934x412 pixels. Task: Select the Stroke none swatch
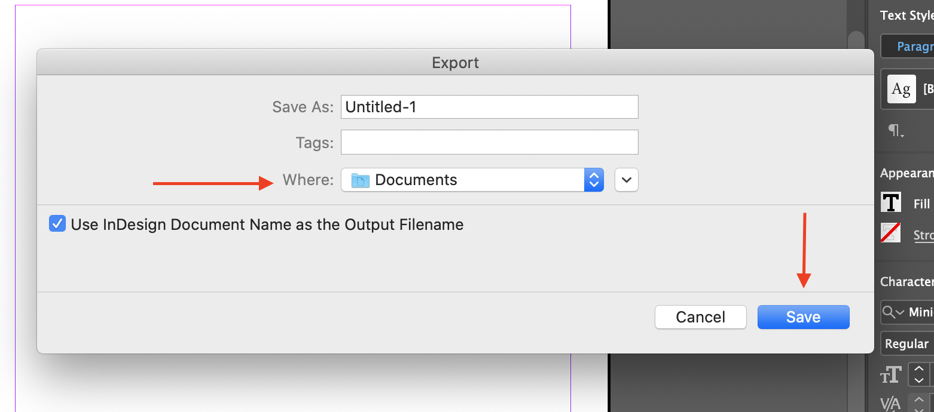click(x=891, y=233)
